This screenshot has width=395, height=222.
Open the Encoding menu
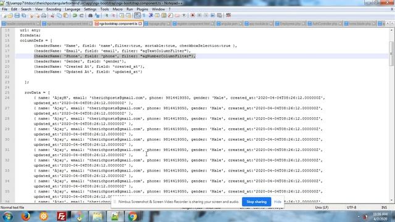coord(54,9)
